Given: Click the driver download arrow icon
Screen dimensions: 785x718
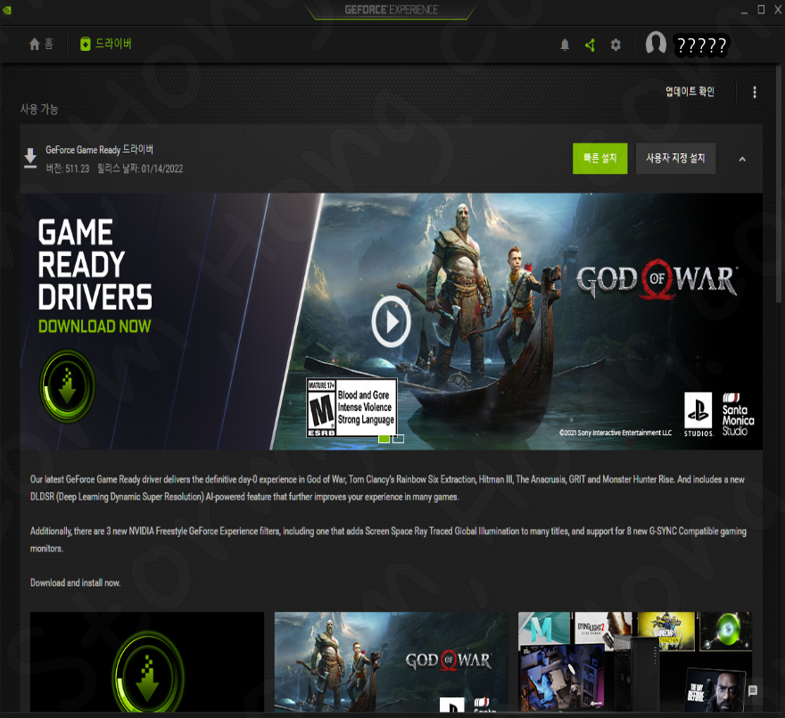Looking at the screenshot, I should 30,158.
